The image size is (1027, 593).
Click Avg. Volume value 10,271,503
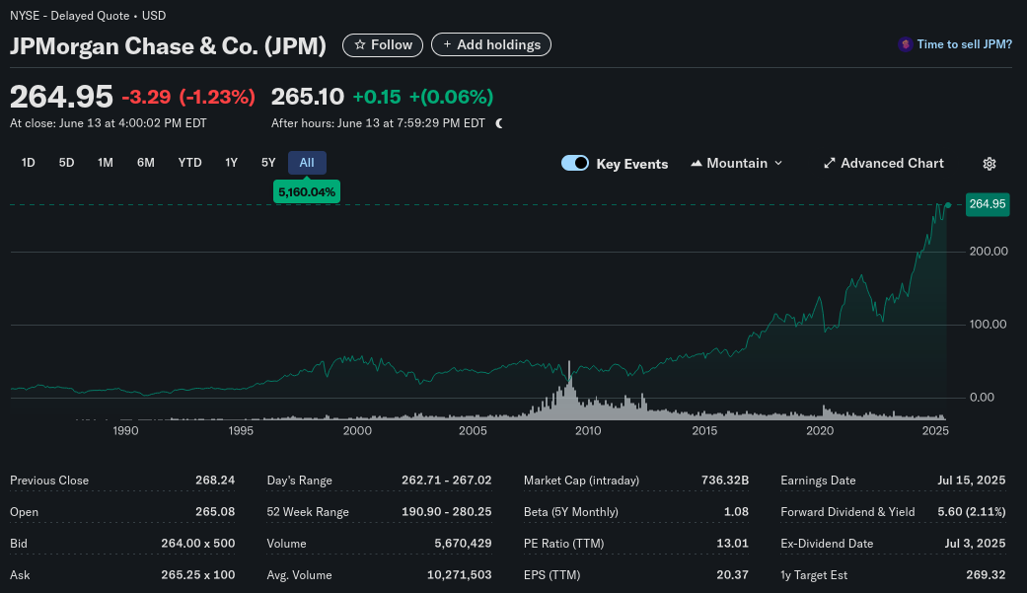tap(459, 574)
